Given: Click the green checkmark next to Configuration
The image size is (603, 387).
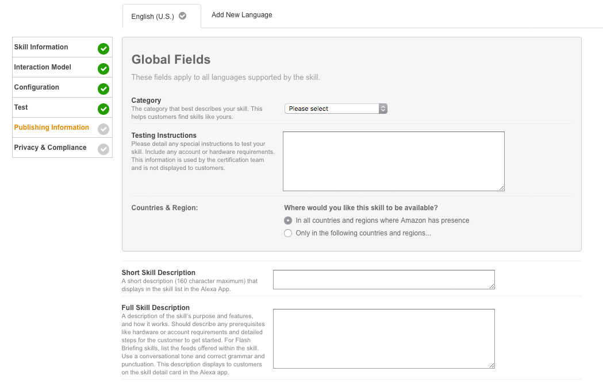Looking at the screenshot, I should [103, 89].
